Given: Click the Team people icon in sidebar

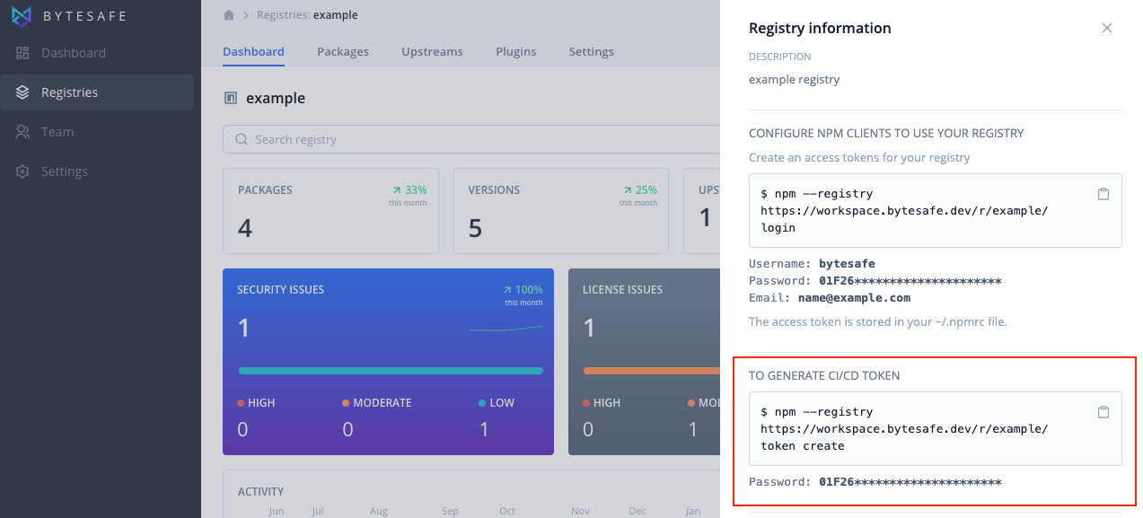Looking at the screenshot, I should coord(22,132).
